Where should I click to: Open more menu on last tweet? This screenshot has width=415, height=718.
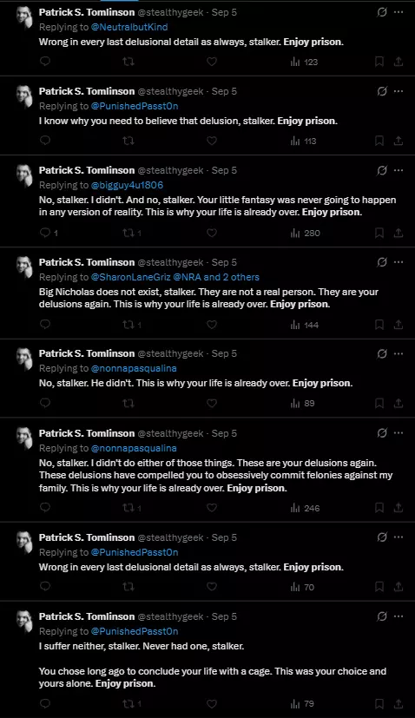399,616
